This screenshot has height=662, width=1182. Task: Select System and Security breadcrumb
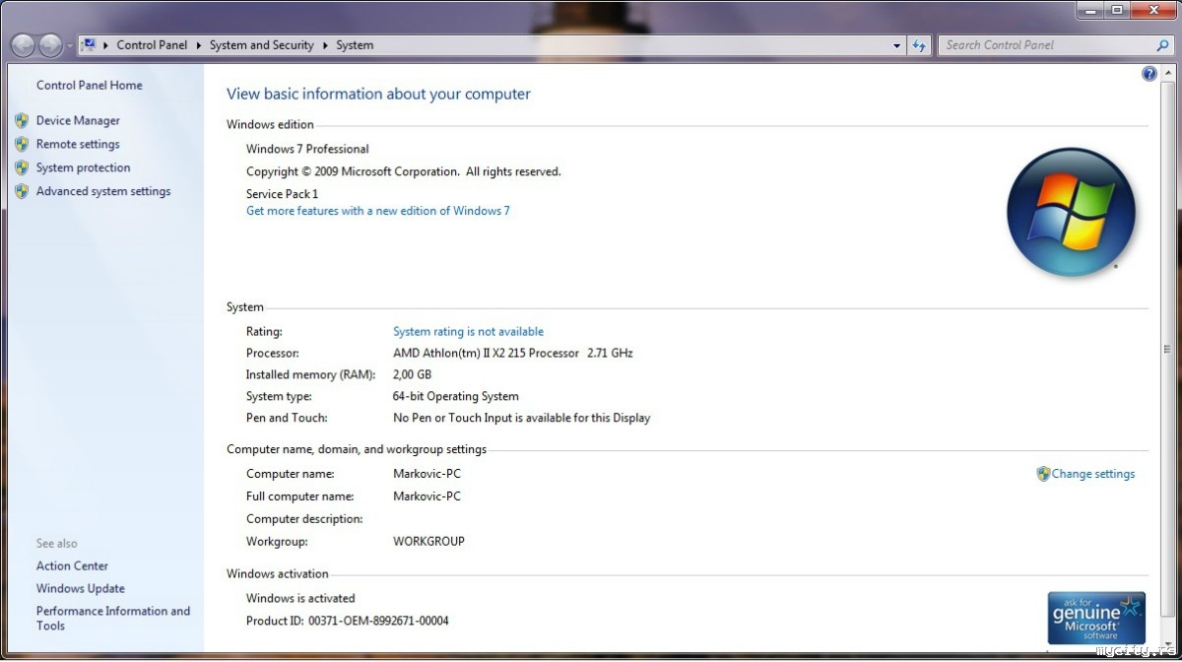[x=261, y=45]
